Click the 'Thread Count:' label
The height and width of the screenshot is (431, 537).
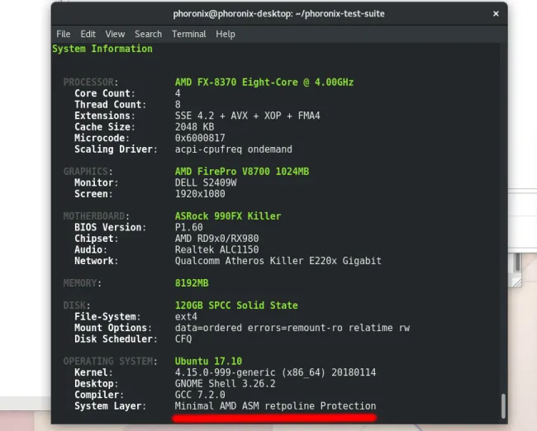[x=110, y=104]
